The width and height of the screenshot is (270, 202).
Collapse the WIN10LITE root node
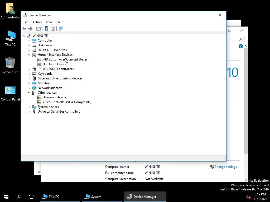(x=24, y=36)
